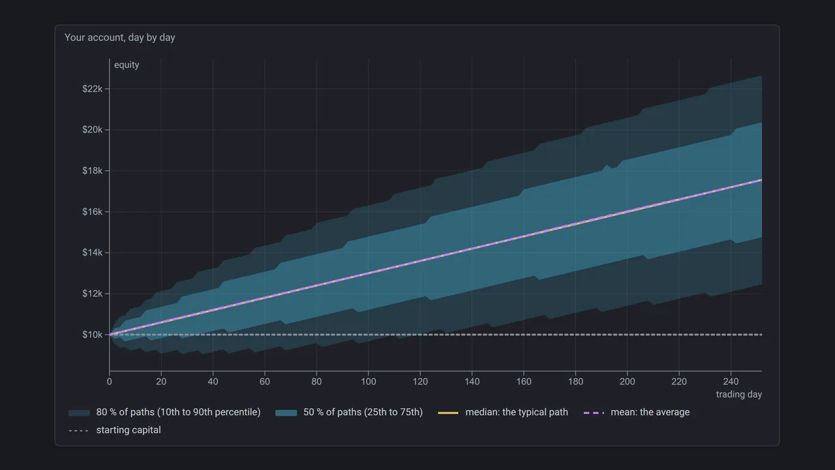Click the x-axis tick label 100
The width and height of the screenshot is (835, 470).
369,381
